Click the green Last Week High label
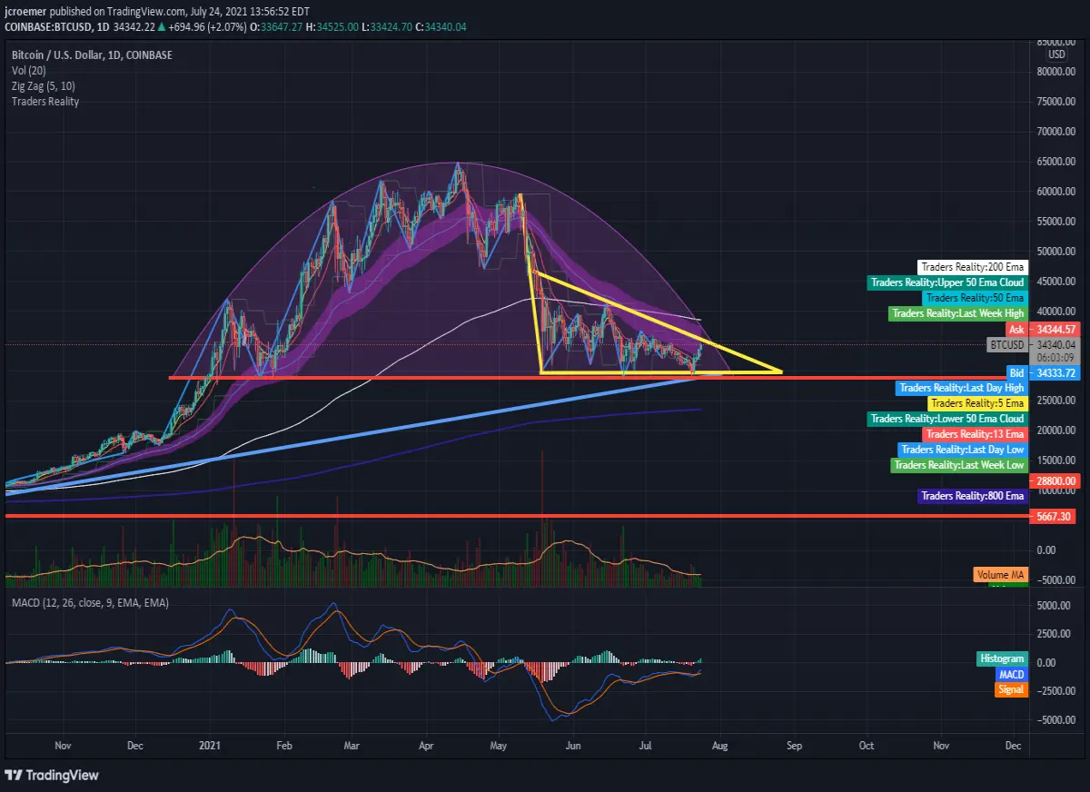Viewport: 1090px width, 792px height. (x=957, y=313)
